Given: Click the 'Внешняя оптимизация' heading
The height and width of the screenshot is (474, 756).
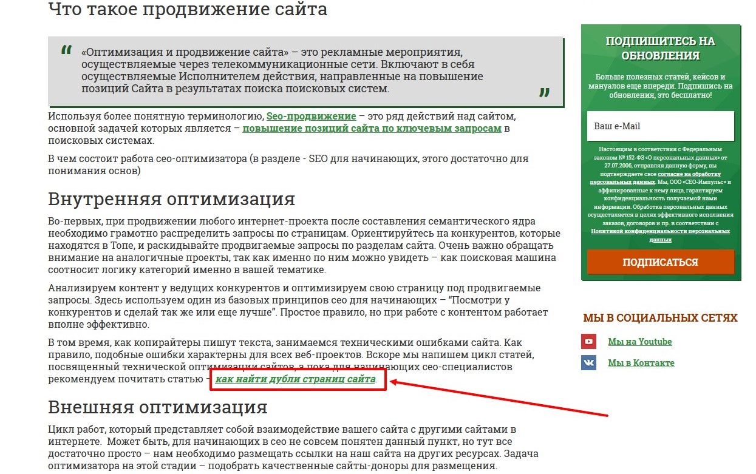Looking at the screenshot, I should pyautogui.click(x=157, y=406).
